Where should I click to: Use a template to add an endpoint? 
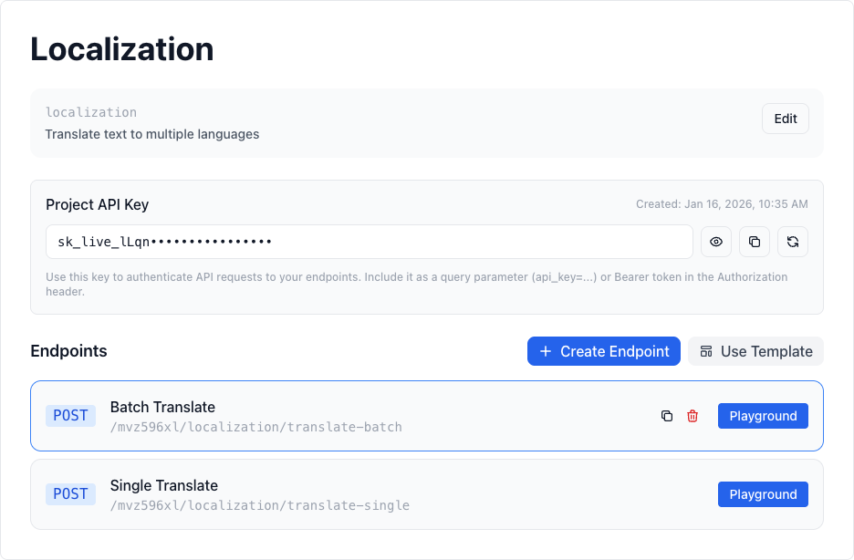[x=755, y=351]
